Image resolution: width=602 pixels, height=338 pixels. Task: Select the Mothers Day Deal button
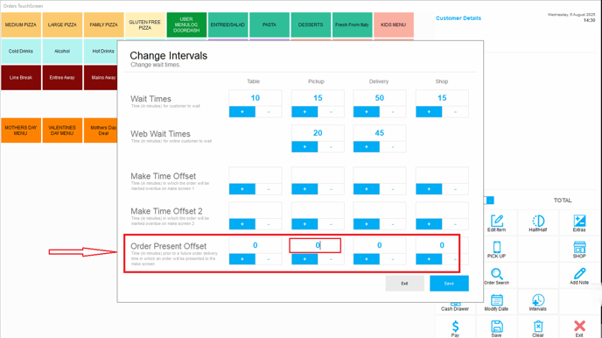[101, 130]
